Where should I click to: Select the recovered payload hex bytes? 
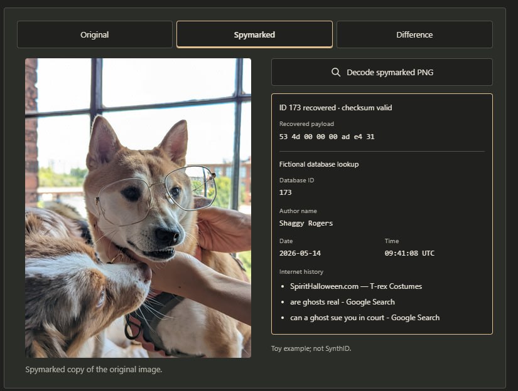click(326, 137)
